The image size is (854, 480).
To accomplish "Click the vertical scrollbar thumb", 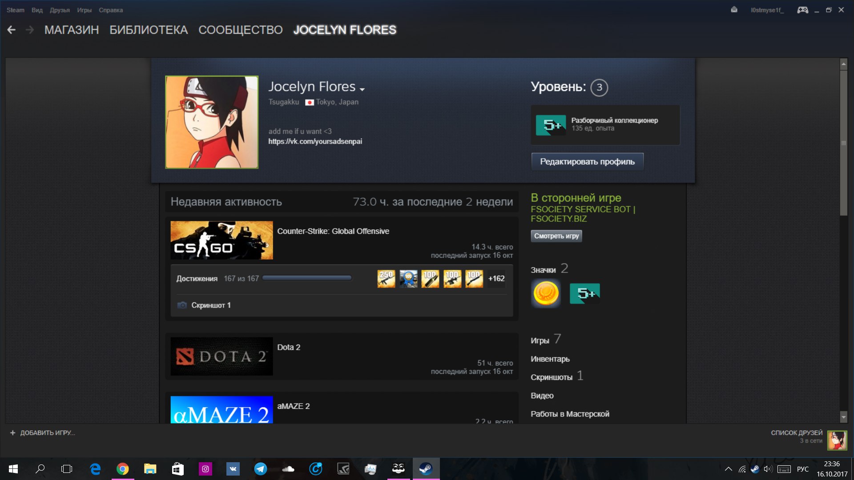I will [843, 143].
